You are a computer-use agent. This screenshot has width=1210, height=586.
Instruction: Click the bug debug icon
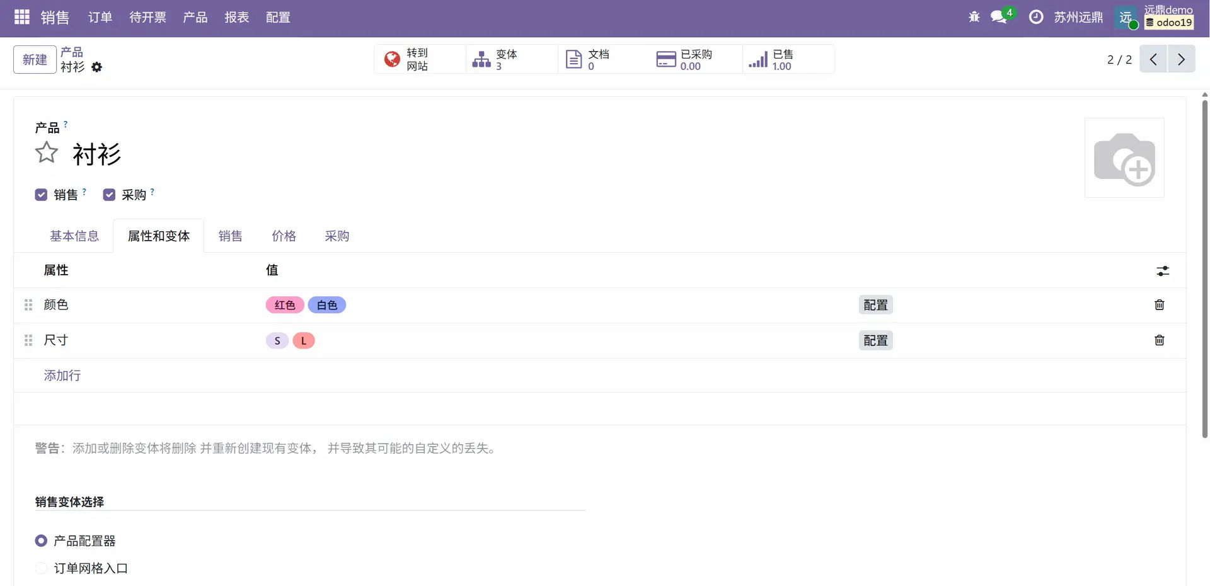[974, 17]
